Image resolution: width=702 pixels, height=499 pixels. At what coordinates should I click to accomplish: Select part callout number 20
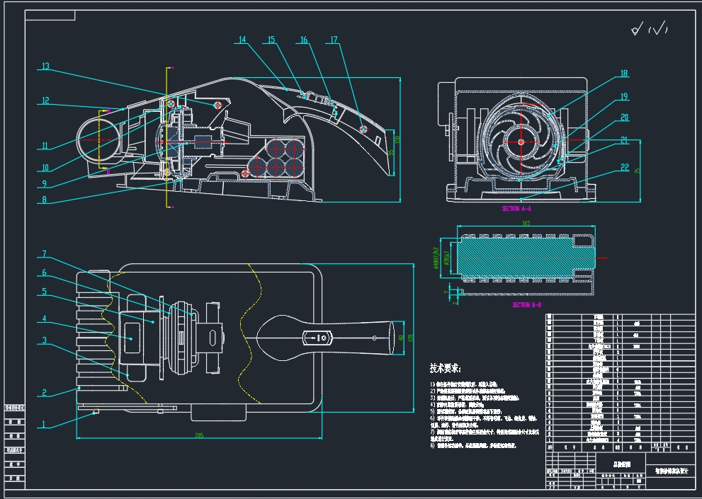tap(625, 117)
